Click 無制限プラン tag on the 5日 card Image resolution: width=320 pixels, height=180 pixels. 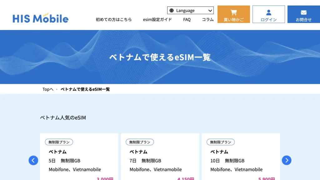click(59, 142)
